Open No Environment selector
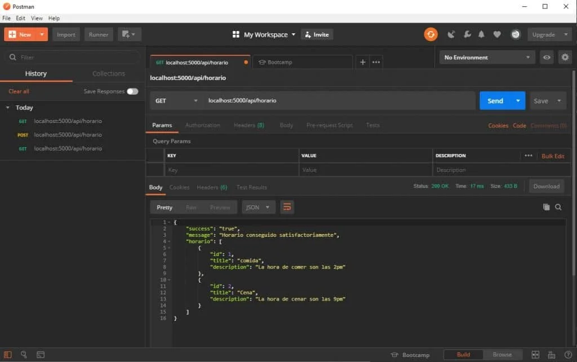 (x=487, y=58)
